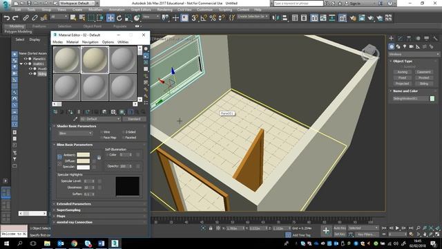Toggle the selection lock icon in status bar
The image size is (442, 249).
point(211,228)
